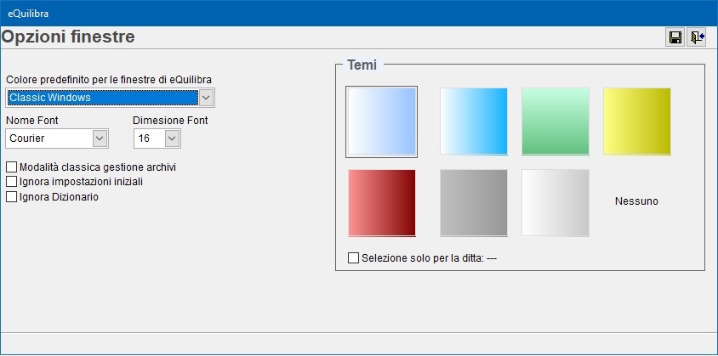Open the Classic Windows color dropdown
The image size is (718, 356).
point(206,98)
